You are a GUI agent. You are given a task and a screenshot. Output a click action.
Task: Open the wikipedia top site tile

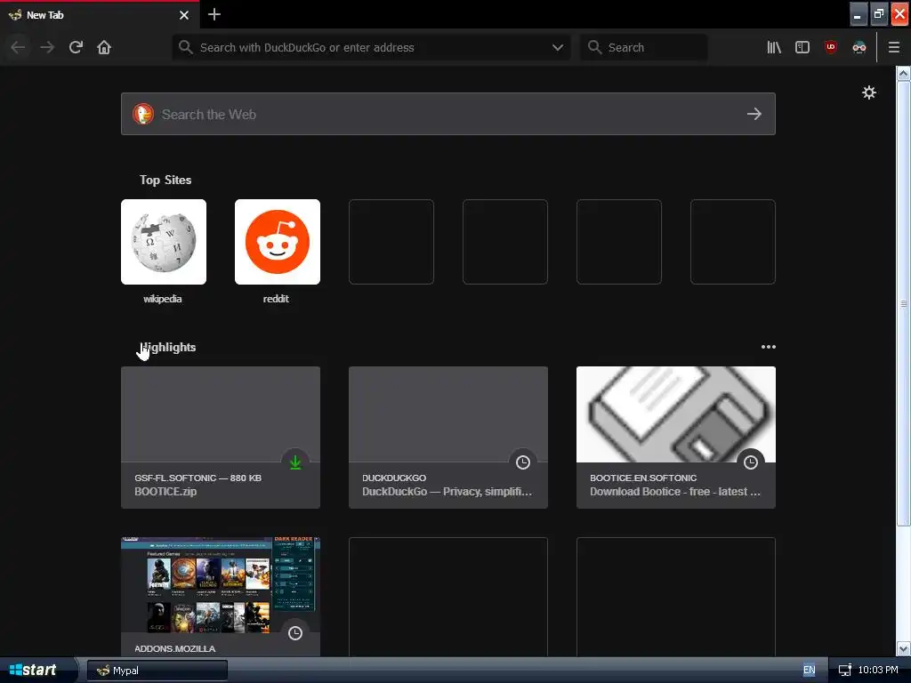[164, 242]
